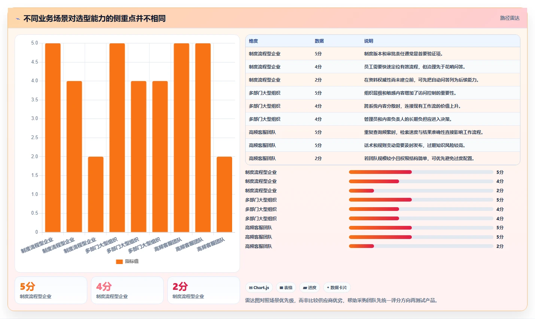Open the 5分 制度流程型企业 summary card
Image resolution: width=535 pixels, height=319 pixels.
51,290
